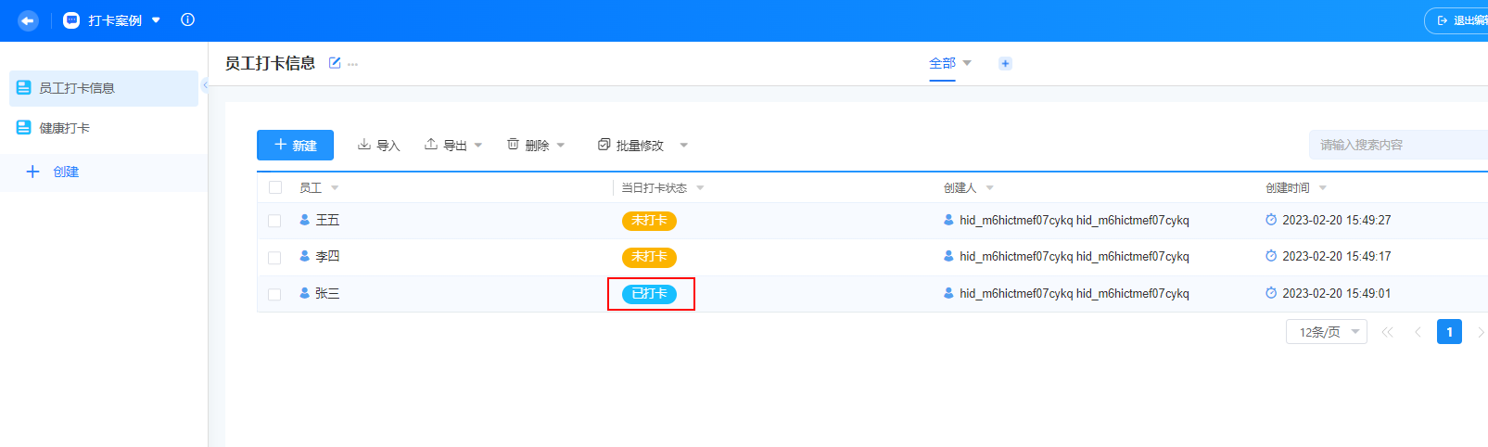The width and height of the screenshot is (1488, 447).
Task: Check the row checkbox for 张三
Action: (274, 294)
